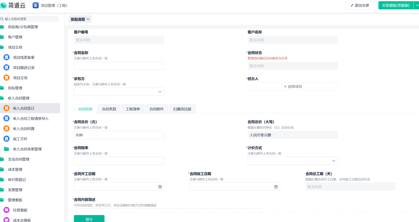Switch to the 合同信息 tab
419x222 pixels.
pyautogui.click(x=85, y=109)
